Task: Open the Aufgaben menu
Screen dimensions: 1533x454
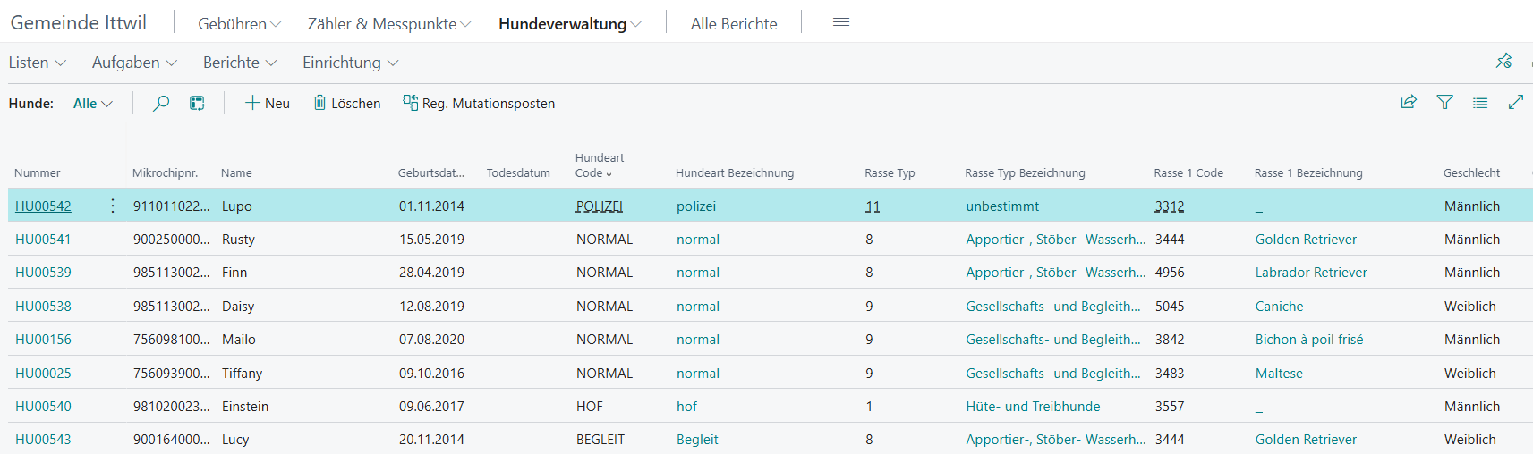Action: (134, 63)
